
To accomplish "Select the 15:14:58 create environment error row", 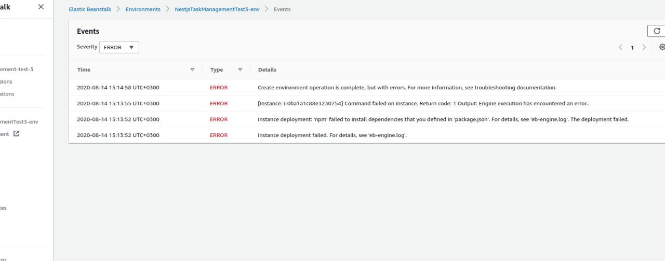I will coord(407,88).
